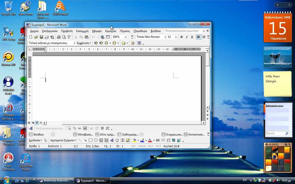Image resolution: width=295 pixels, height=184 pixels.
Task: Apply blue Line Color brush
Action: tap(142, 140)
